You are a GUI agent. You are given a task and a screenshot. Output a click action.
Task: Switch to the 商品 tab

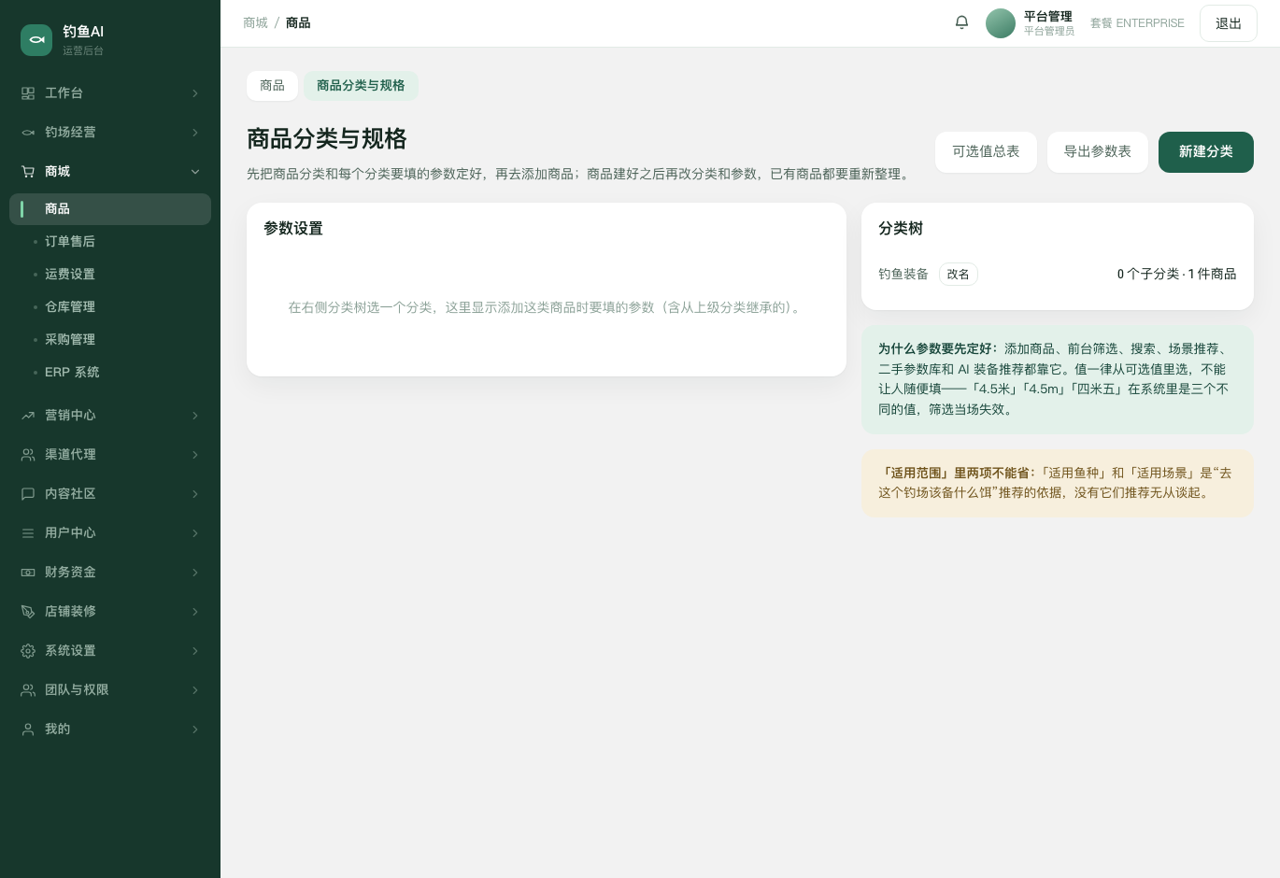(272, 86)
